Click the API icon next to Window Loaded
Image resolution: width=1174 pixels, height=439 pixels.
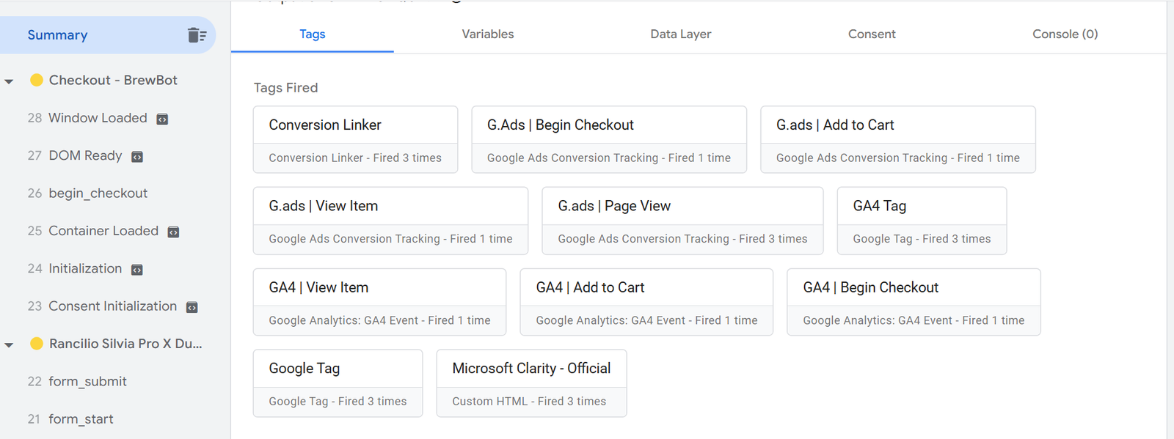click(x=163, y=119)
